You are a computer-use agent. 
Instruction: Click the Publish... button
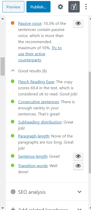(38, 7)
